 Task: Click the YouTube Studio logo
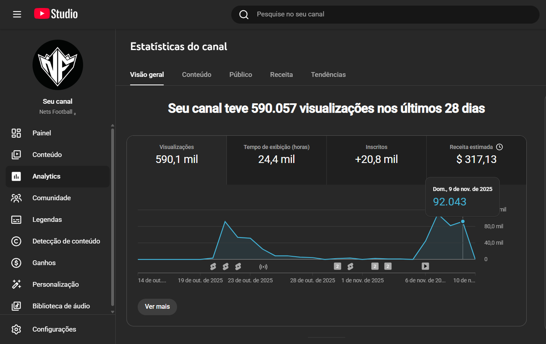[x=56, y=14]
